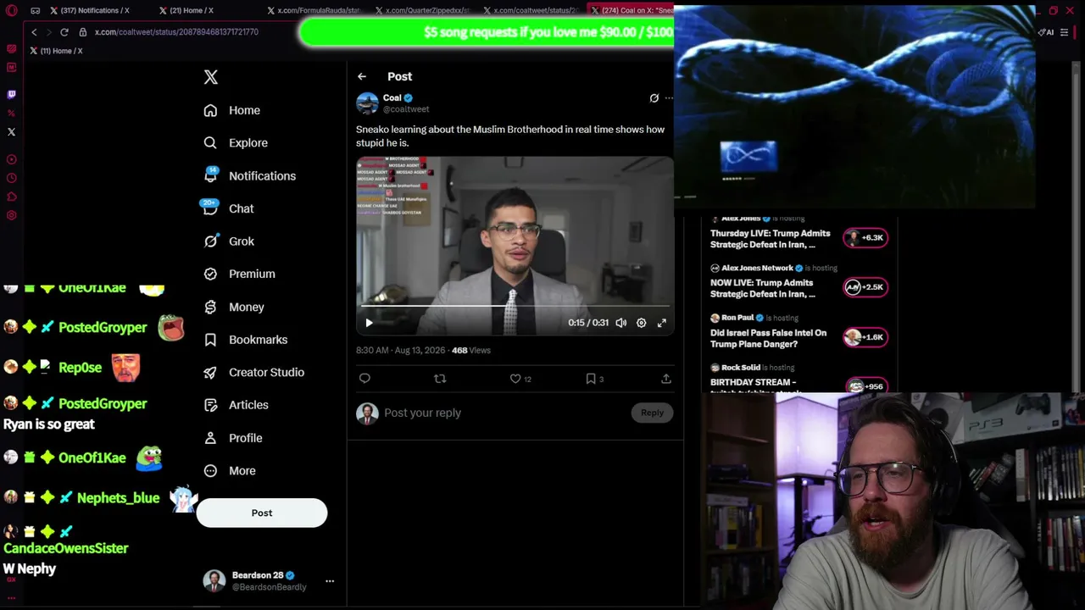Click the +2.5K listeners badge

(x=865, y=287)
